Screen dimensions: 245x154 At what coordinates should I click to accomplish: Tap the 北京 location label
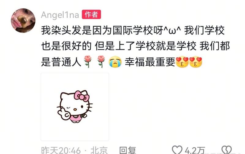coord(99,150)
